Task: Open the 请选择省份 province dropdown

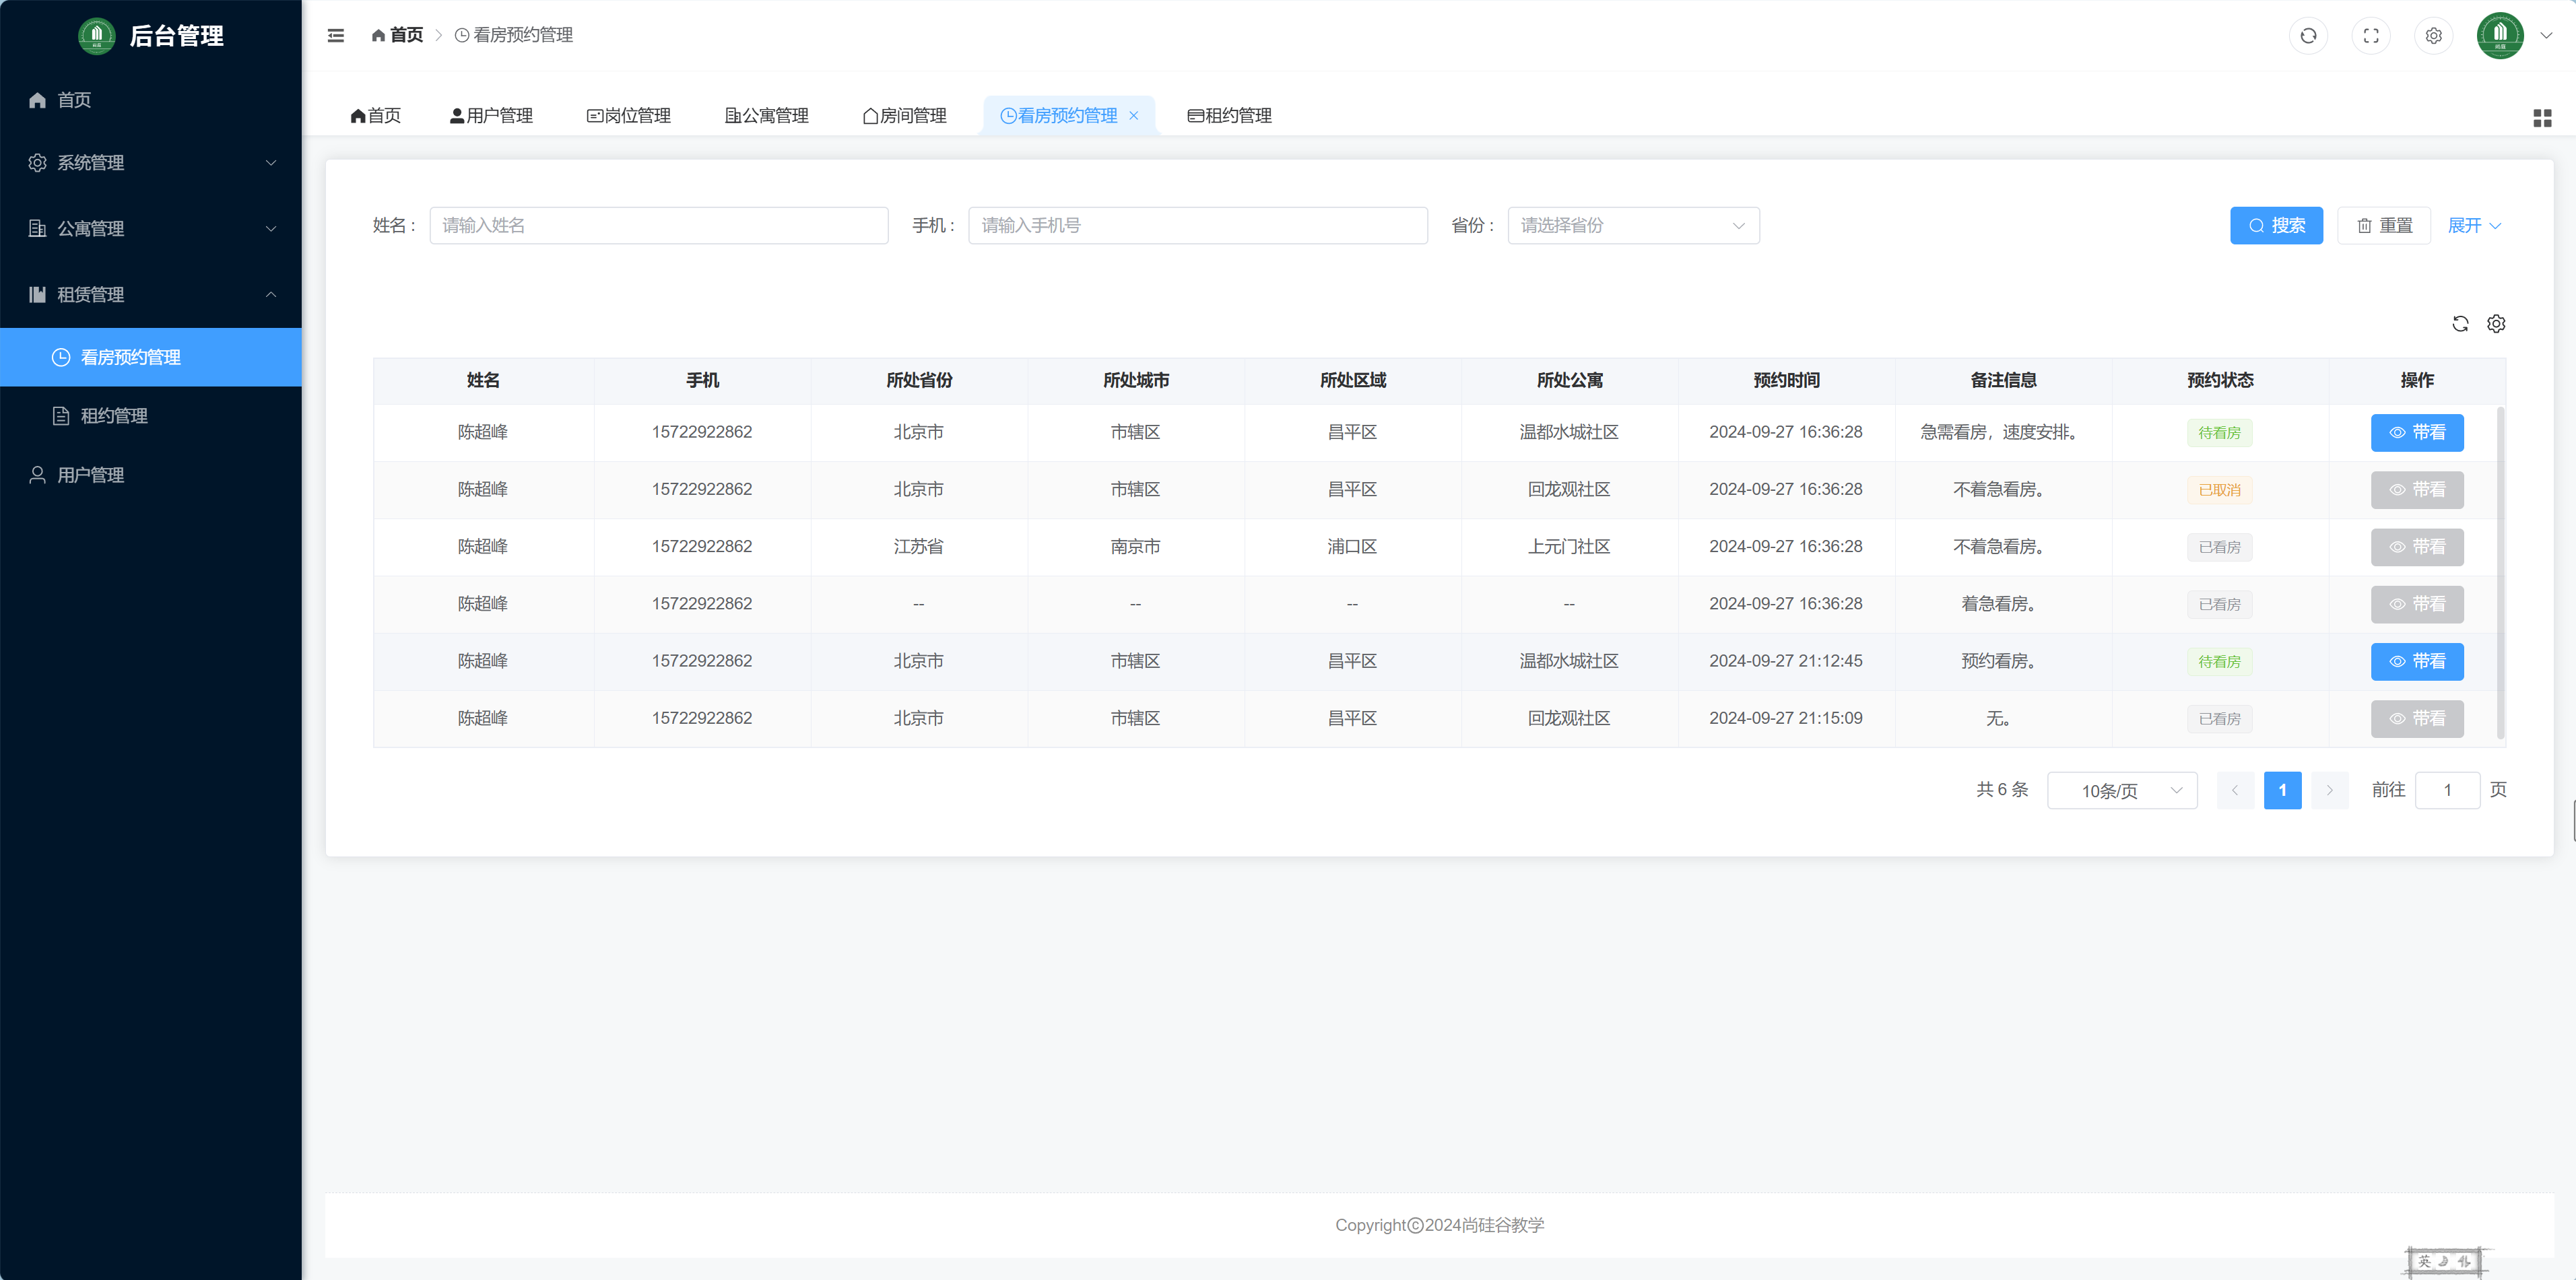Action: click(x=1634, y=225)
